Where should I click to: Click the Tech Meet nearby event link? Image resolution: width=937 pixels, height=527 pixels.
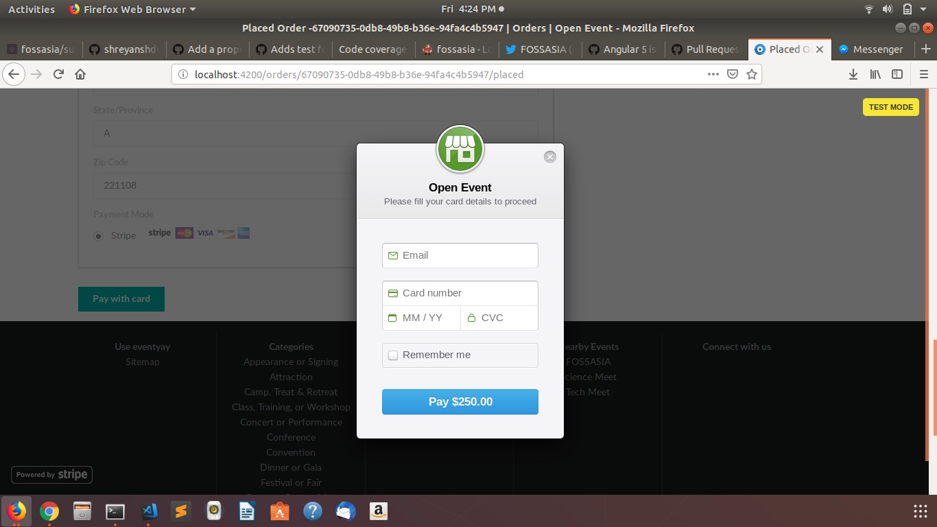point(587,392)
